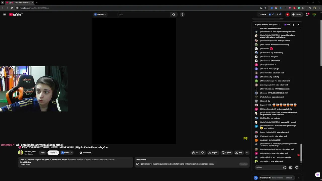
Task: Reload the page
Action: [x=12, y=8]
